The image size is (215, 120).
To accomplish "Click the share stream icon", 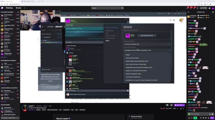I will (x=181, y=108).
